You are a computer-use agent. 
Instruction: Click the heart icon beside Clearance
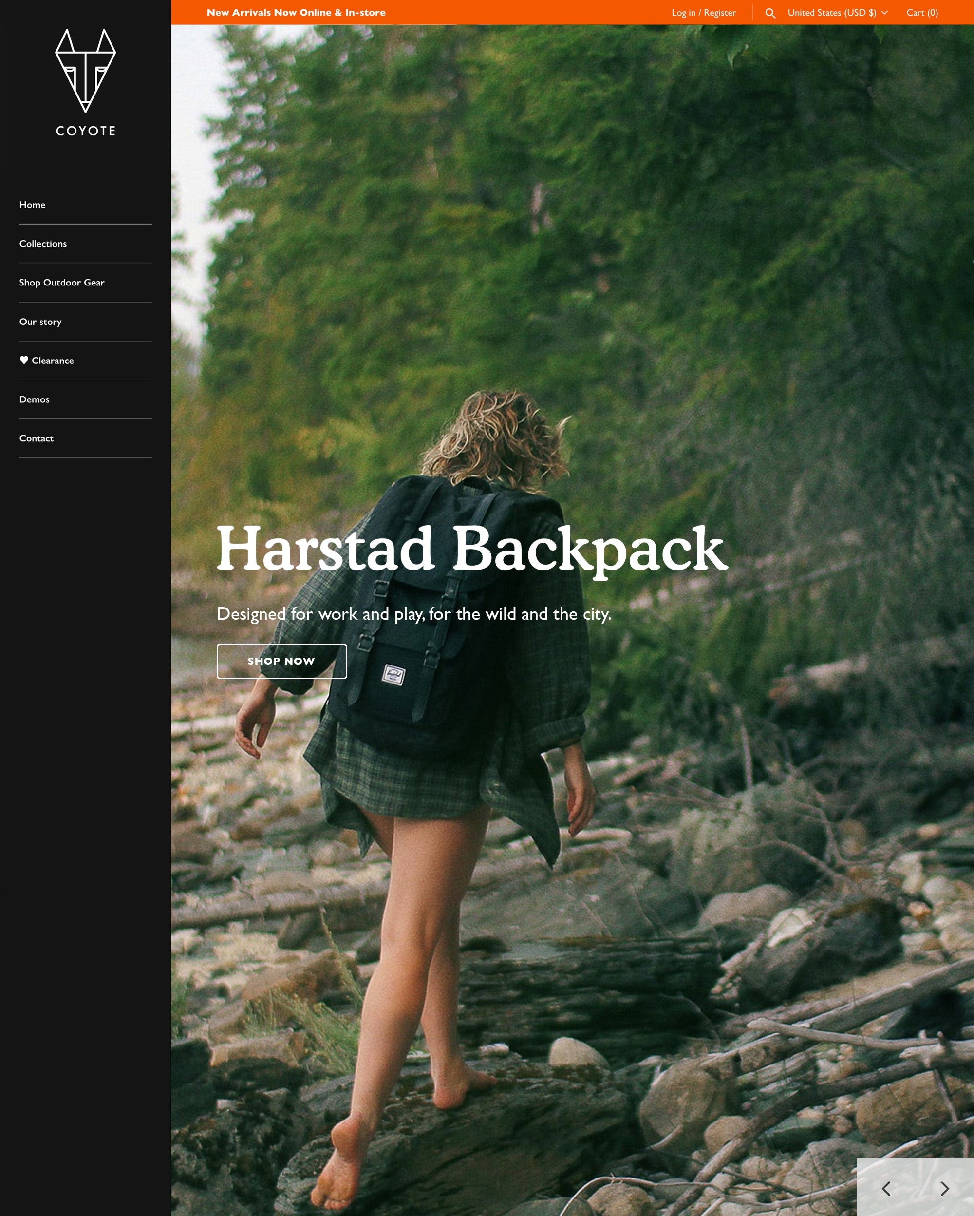24,361
